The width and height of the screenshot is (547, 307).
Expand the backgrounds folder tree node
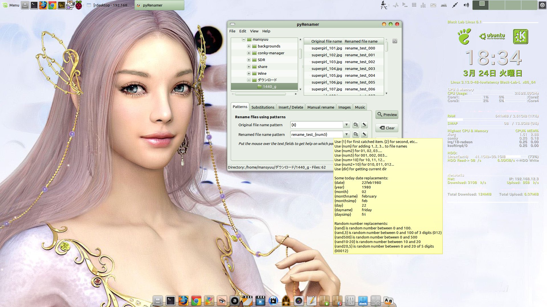tap(249, 46)
